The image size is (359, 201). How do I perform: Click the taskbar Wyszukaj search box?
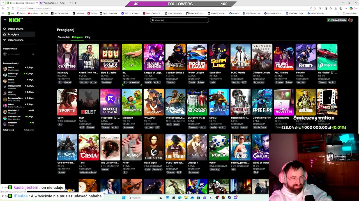[x=142, y=198]
